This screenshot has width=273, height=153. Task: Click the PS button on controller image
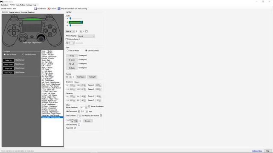pos(32,37)
